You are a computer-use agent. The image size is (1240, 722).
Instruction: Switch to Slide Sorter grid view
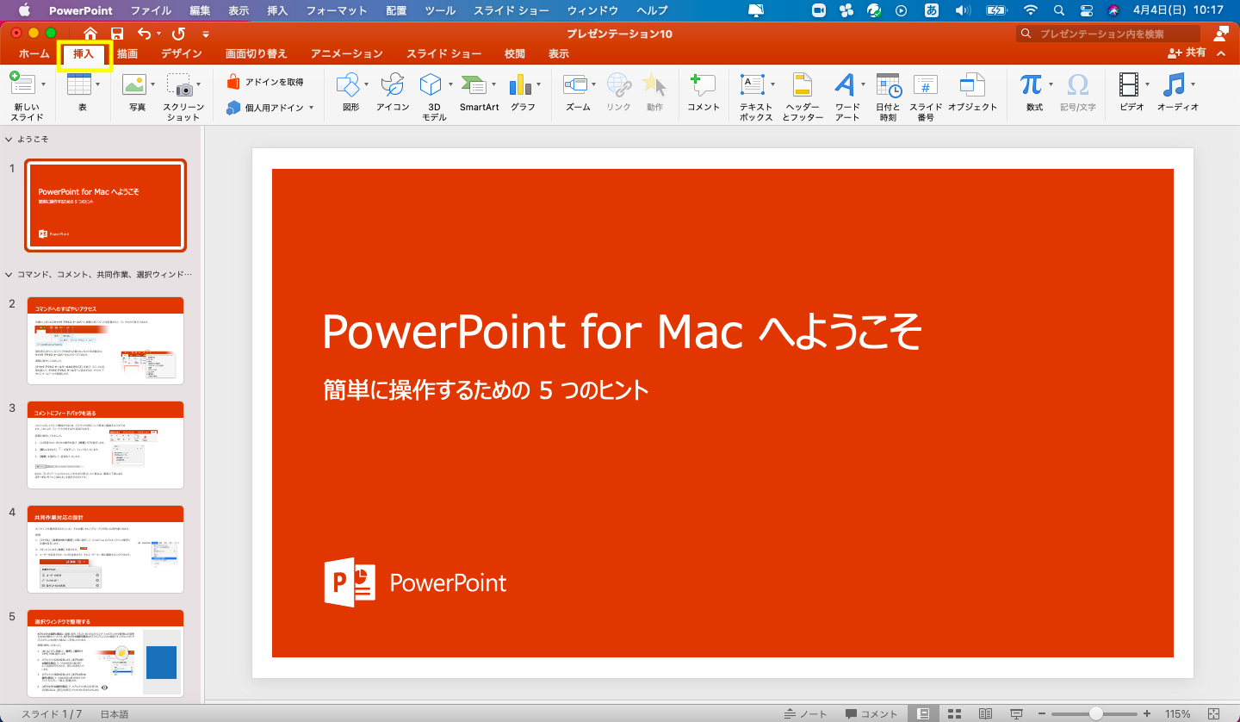click(x=954, y=713)
